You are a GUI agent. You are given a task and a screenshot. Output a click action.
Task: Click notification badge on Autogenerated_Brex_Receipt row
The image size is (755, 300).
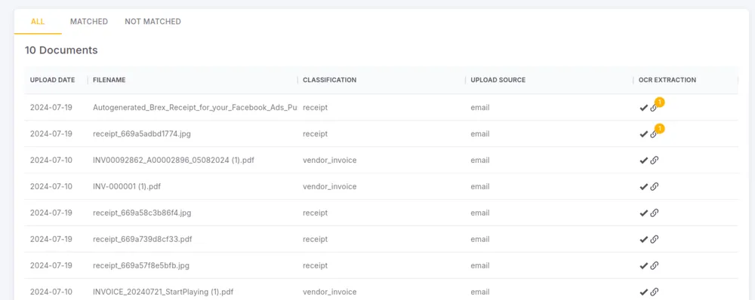660,102
